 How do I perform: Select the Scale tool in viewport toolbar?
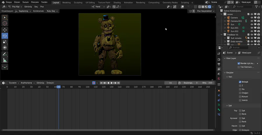pos(5,42)
